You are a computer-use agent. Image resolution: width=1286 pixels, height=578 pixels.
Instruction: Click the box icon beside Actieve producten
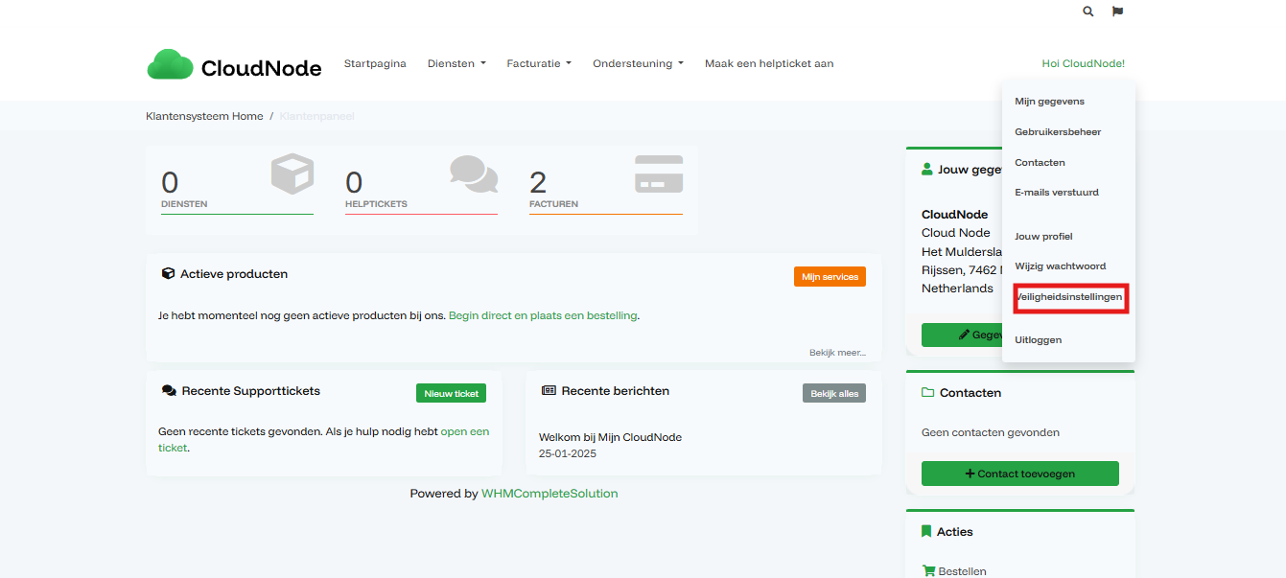click(168, 274)
